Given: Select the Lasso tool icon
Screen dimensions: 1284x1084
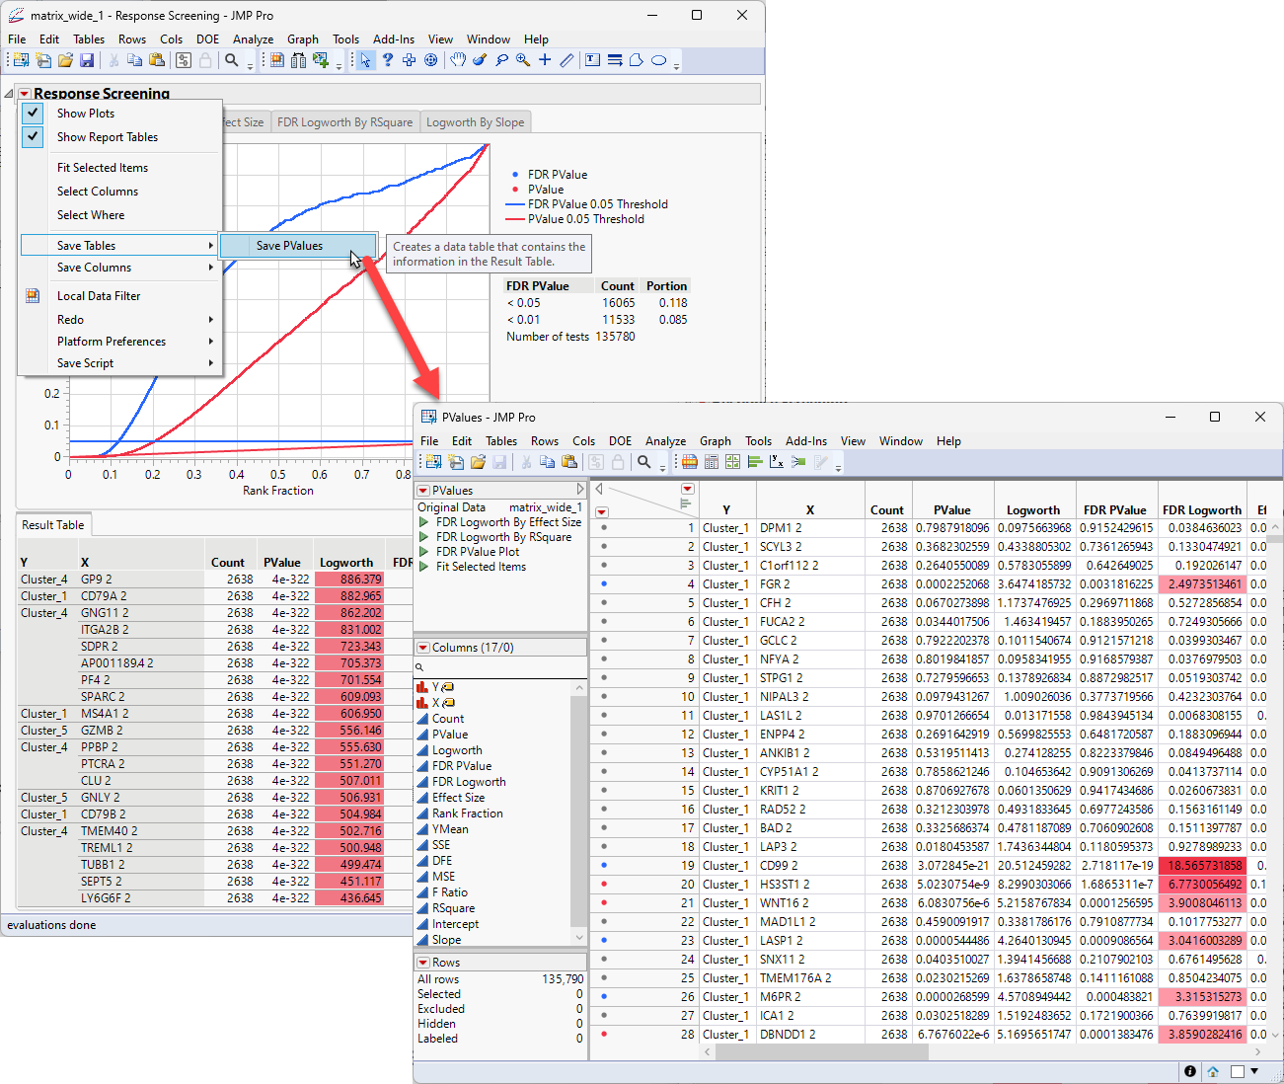Looking at the screenshot, I should 501,61.
